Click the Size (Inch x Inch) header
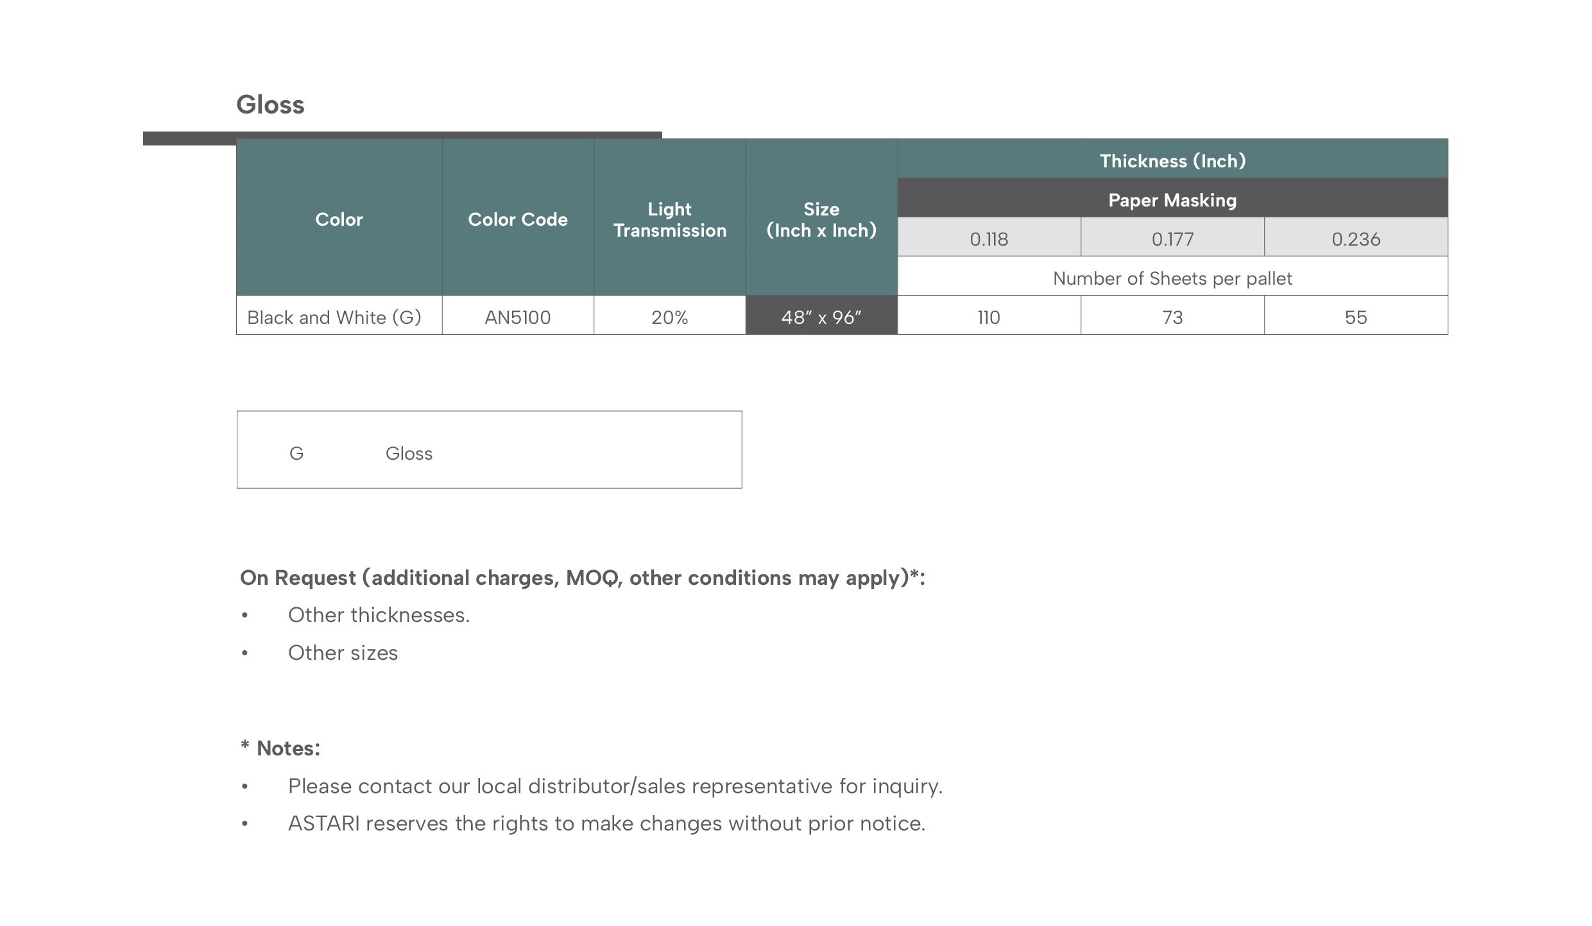1592x926 pixels. tap(821, 217)
